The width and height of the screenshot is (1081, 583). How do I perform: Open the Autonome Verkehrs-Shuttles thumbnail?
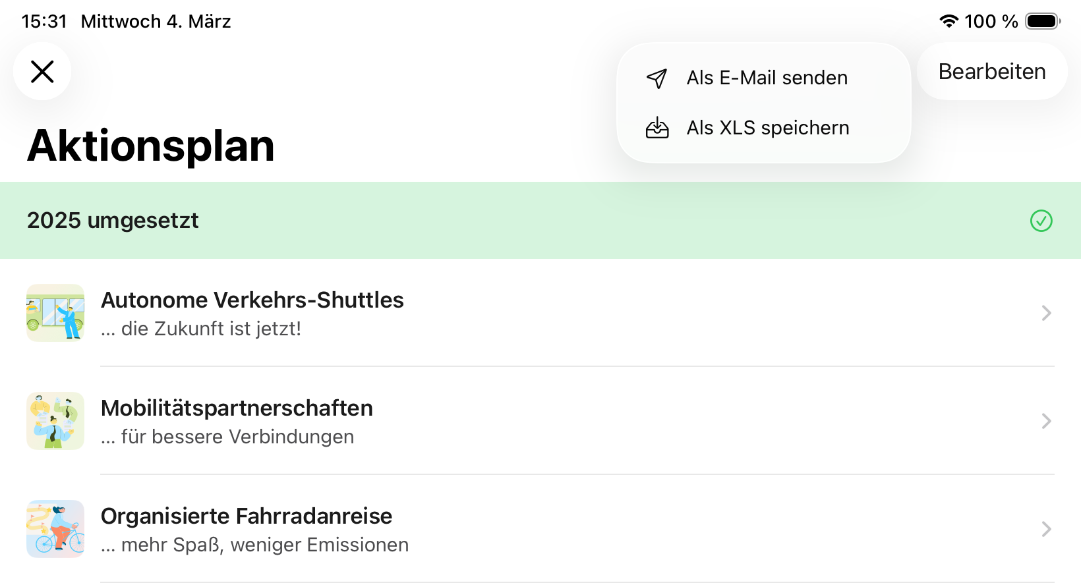pos(55,313)
